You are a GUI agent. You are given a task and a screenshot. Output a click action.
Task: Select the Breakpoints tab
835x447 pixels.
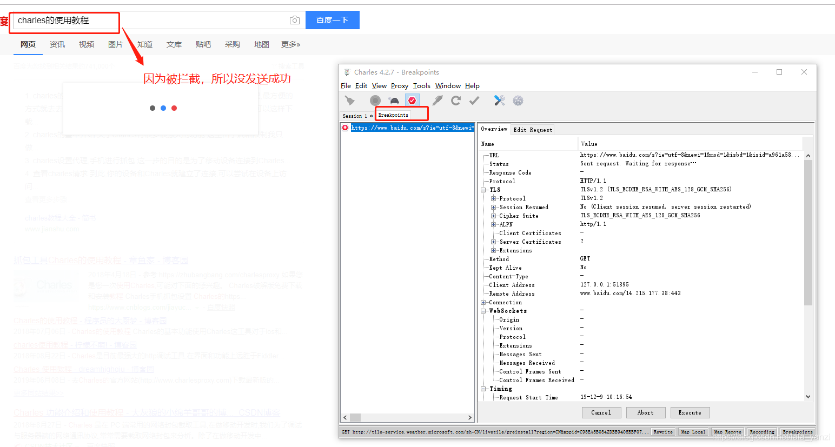(x=393, y=115)
